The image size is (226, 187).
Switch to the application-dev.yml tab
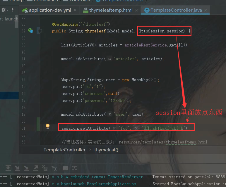(x=50, y=10)
